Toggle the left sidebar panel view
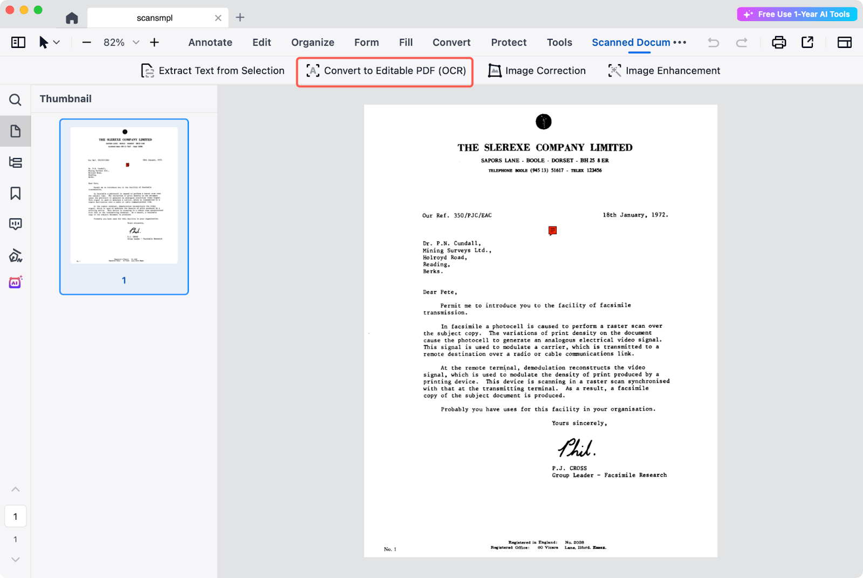This screenshot has width=863, height=578. click(18, 43)
